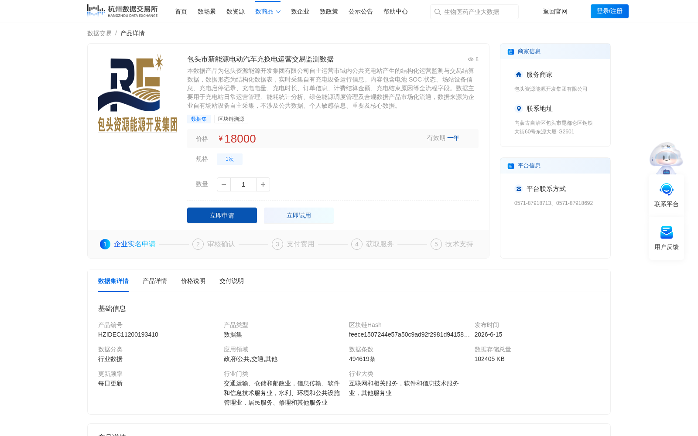698x436 pixels.
Task: Switch to the 产品详情 tab
Action: tap(155, 281)
